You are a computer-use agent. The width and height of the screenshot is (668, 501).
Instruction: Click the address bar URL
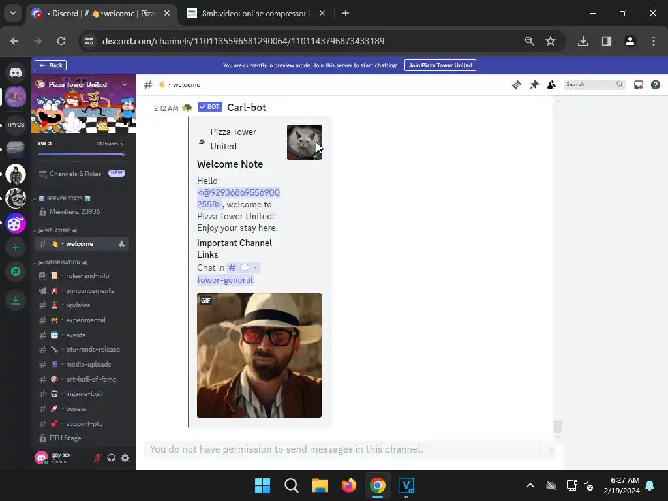pyautogui.click(x=243, y=41)
